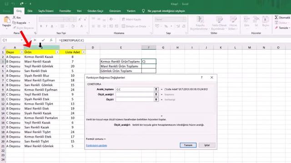Open Hücre Stilleri cell styles
Screen dimensions: 291x163
pyautogui.click(x=233, y=23)
